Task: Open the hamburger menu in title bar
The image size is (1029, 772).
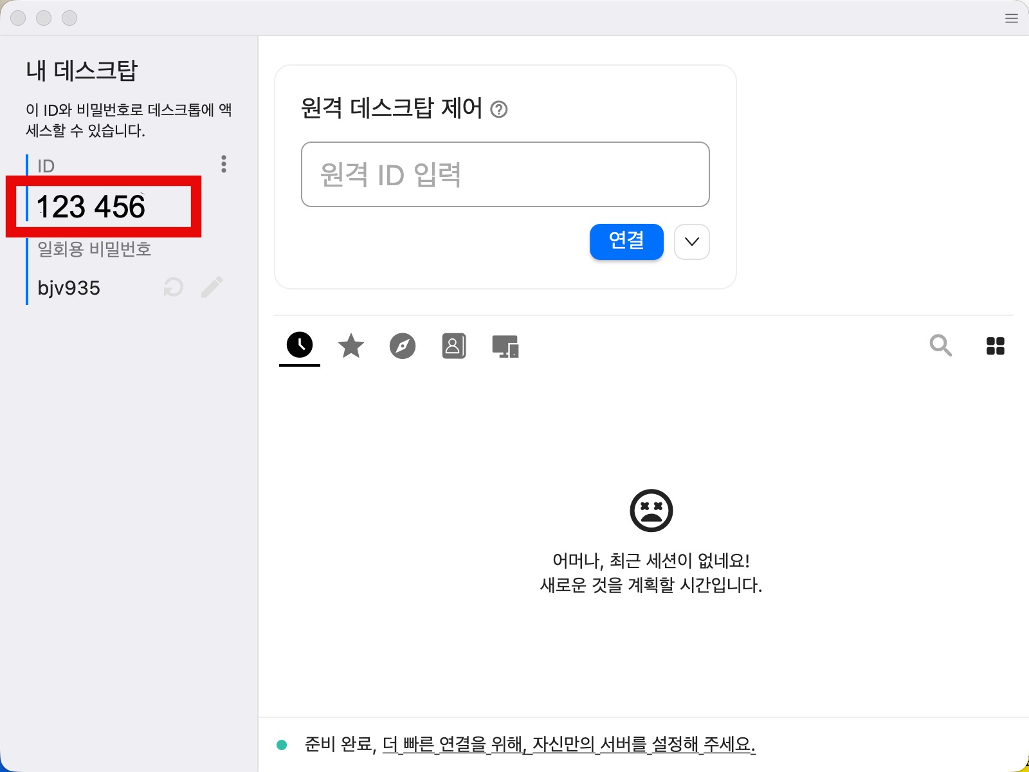Action: (x=1011, y=18)
